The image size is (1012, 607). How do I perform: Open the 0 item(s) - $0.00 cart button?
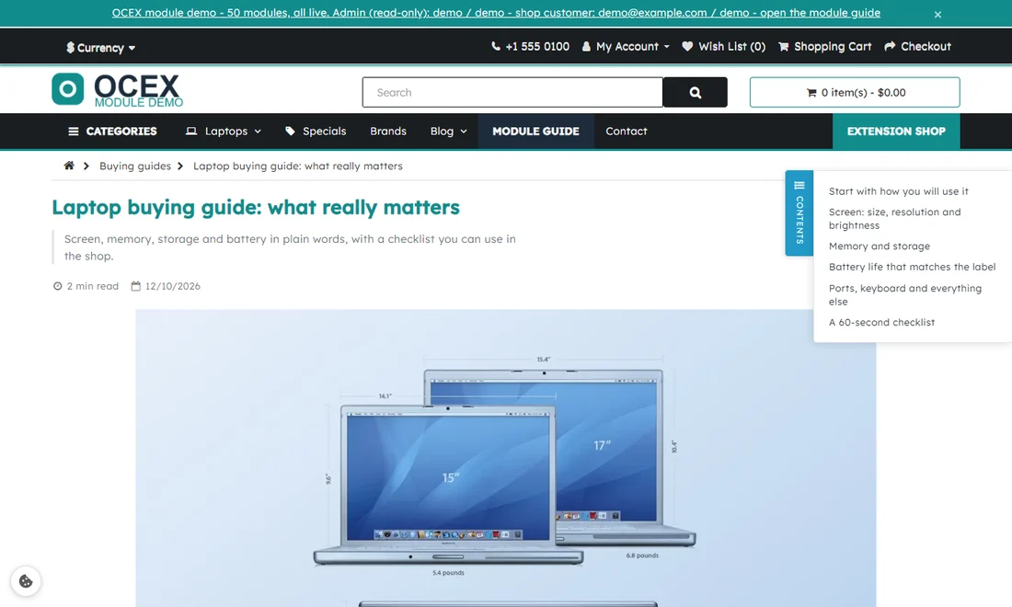855,92
